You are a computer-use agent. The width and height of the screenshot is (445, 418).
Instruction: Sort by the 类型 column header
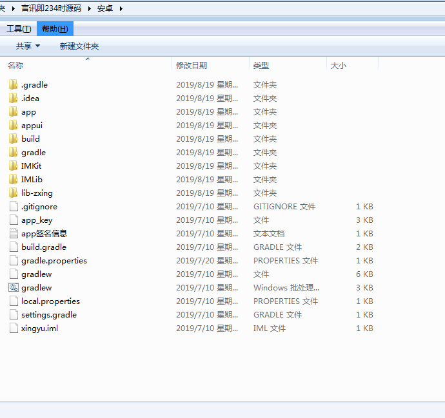(x=288, y=65)
